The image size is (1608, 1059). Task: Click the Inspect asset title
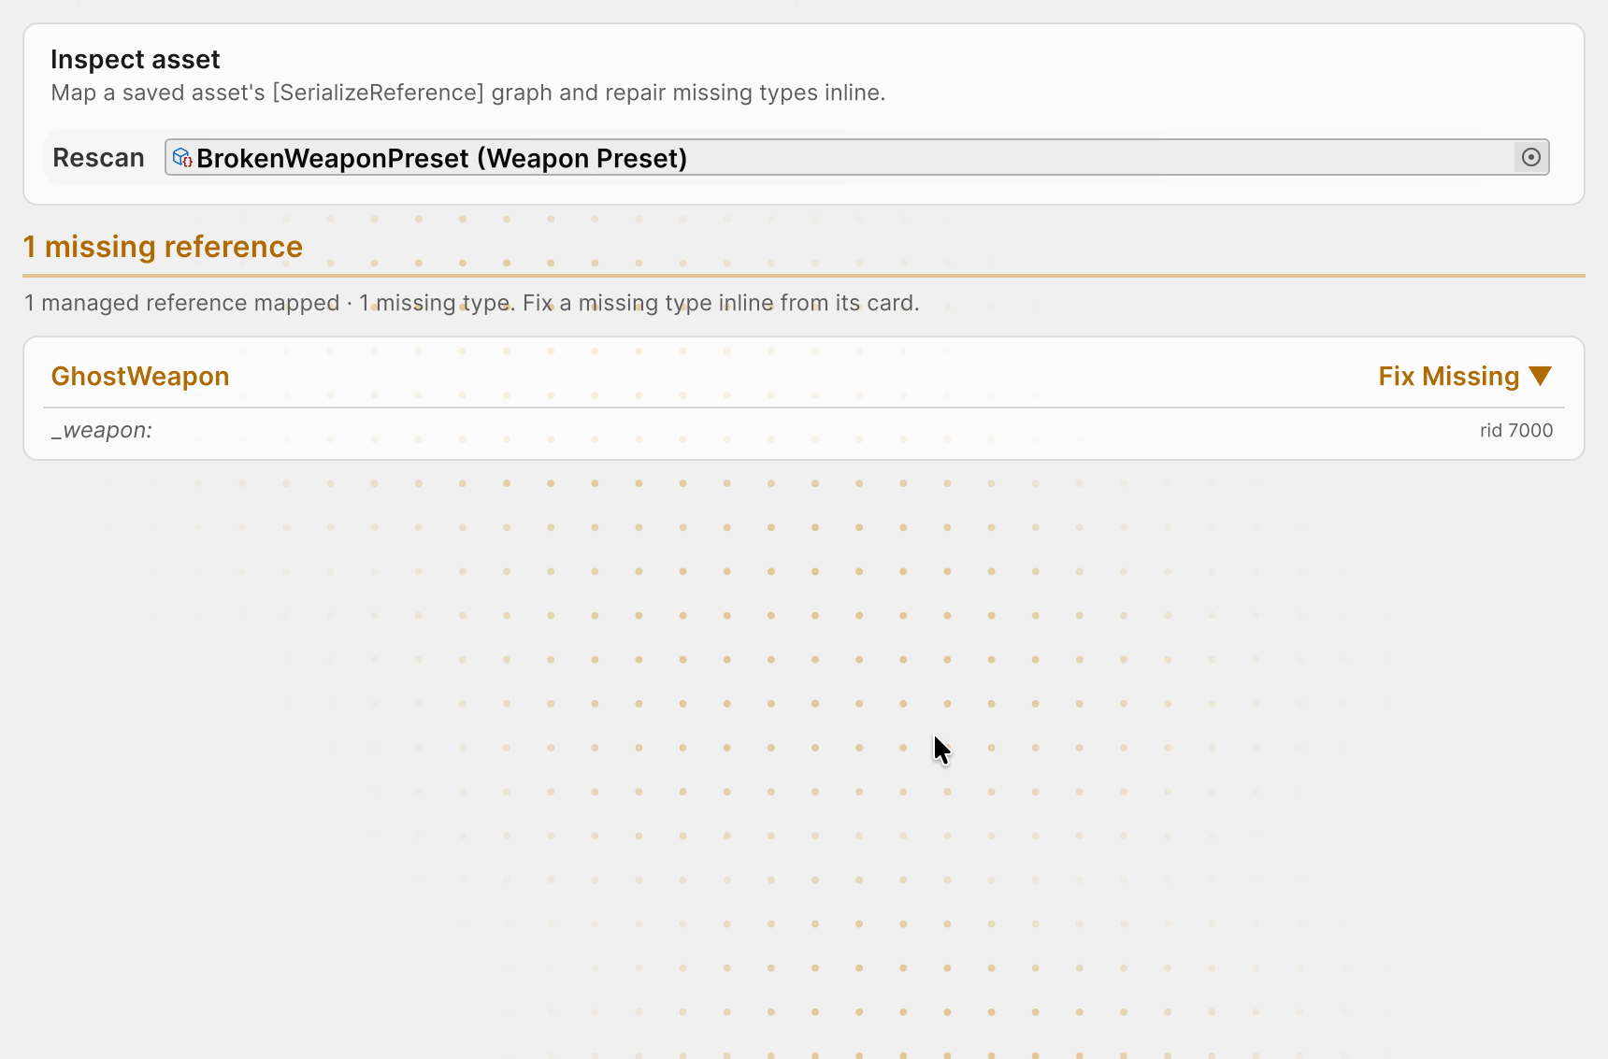136,60
